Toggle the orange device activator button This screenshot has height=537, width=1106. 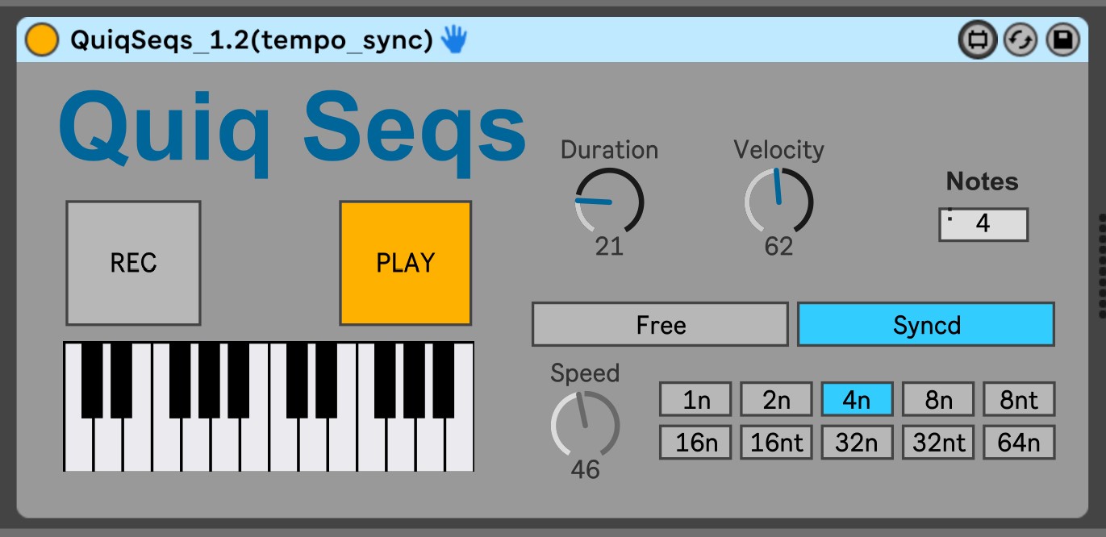pyautogui.click(x=41, y=40)
